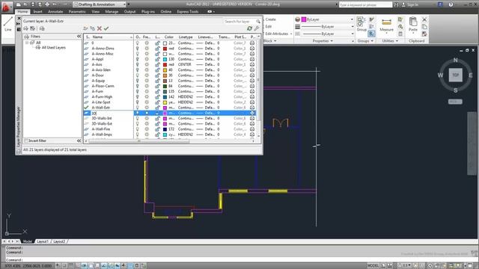Click the Group Edit icon in Groups panel
The image size is (479, 269).
coord(372,27)
